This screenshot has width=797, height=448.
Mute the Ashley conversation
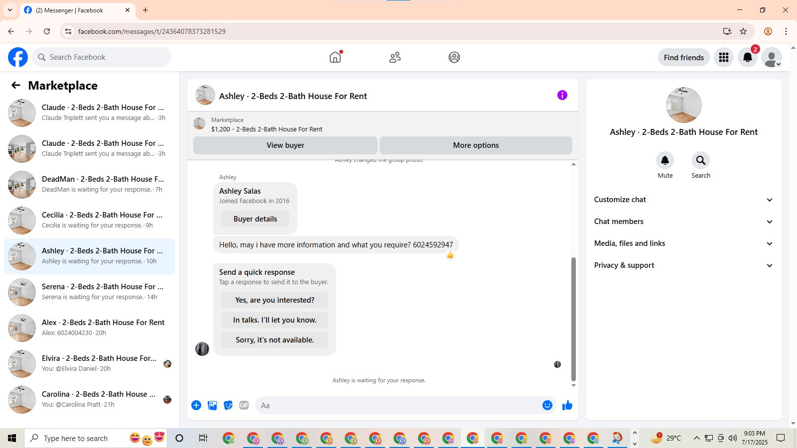pos(665,160)
